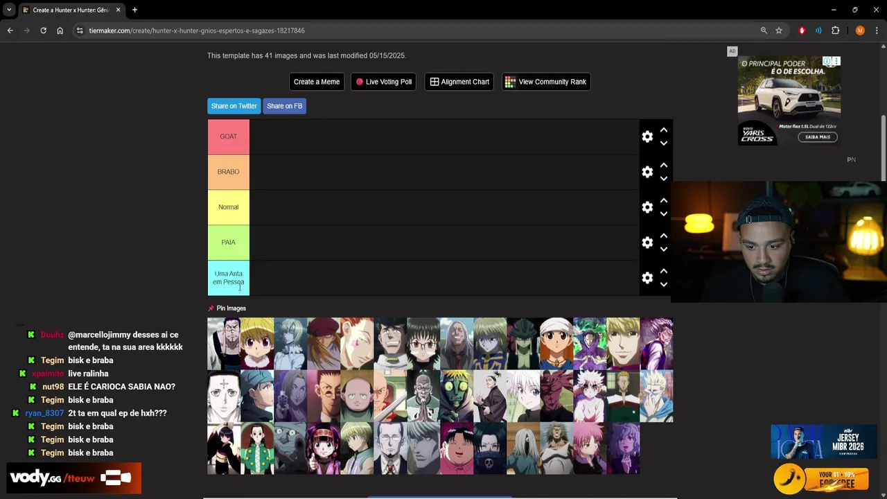Select the GOAT tier label
Screen dimensions: 887x499
[229, 137]
